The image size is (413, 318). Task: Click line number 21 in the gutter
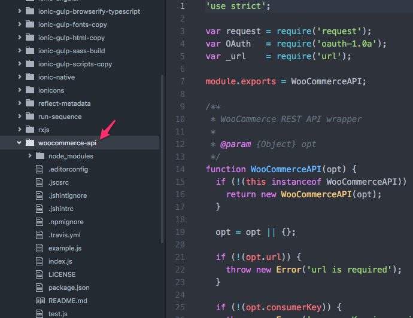click(180, 257)
